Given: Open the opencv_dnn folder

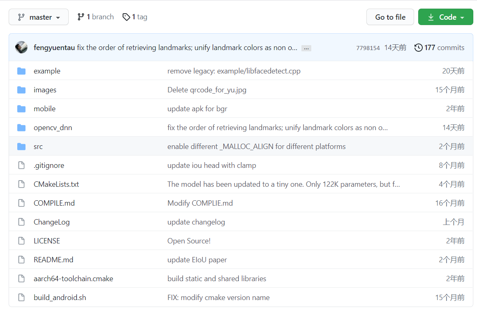Looking at the screenshot, I should pyautogui.click(x=53, y=128).
